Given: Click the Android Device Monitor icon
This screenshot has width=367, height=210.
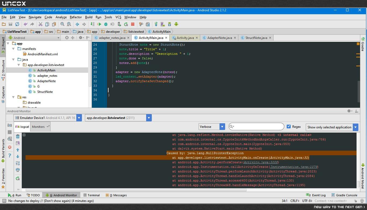Looking at the screenshot, I should point(176,24).
